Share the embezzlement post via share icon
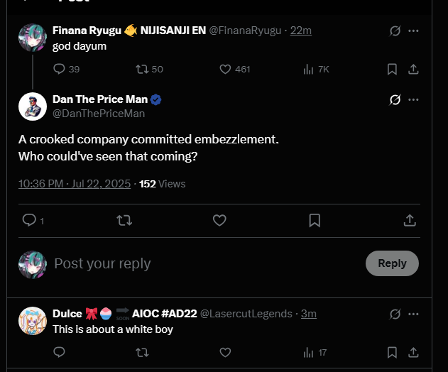448x372 pixels. pyautogui.click(x=410, y=221)
